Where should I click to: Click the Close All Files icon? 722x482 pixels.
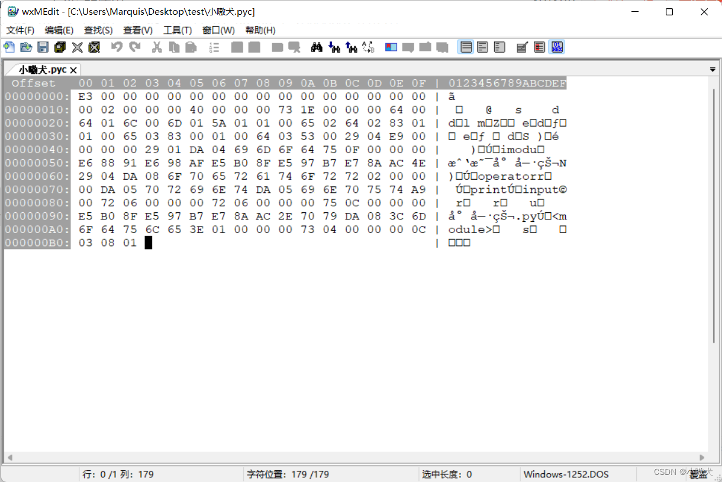pyautogui.click(x=94, y=47)
